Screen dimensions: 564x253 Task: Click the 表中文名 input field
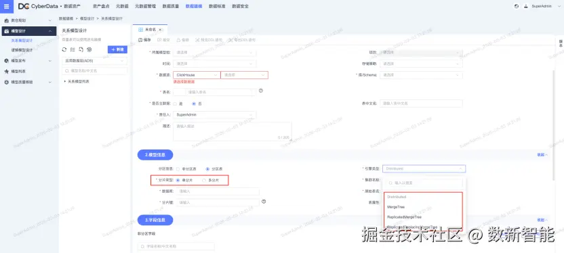(421, 103)
